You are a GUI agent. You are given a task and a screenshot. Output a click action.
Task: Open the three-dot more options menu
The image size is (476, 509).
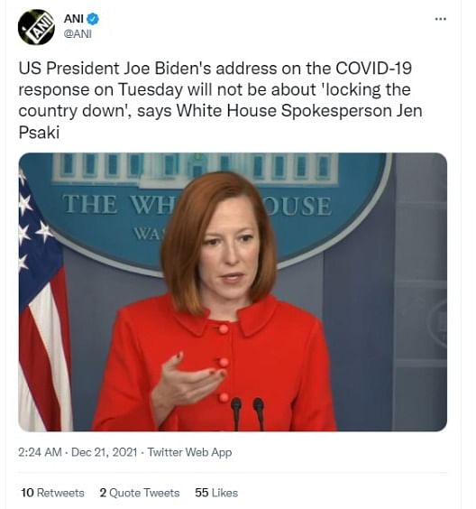pyautogui.click(x=440, y=19)
